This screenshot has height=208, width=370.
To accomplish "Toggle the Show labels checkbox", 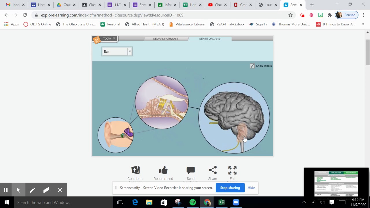I will (252, 66).
